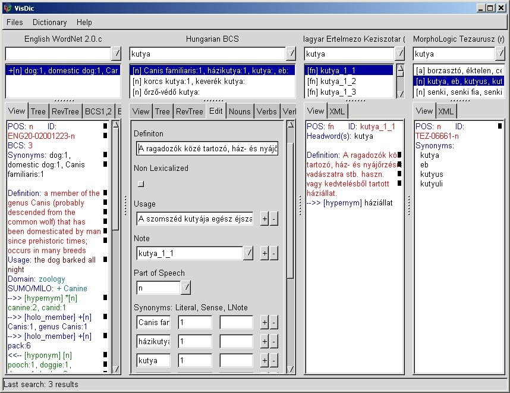This screenshot has height=393, width=510.
Task: Select the [n] senki, senki fia entry
Action: (x=459, y=92)
